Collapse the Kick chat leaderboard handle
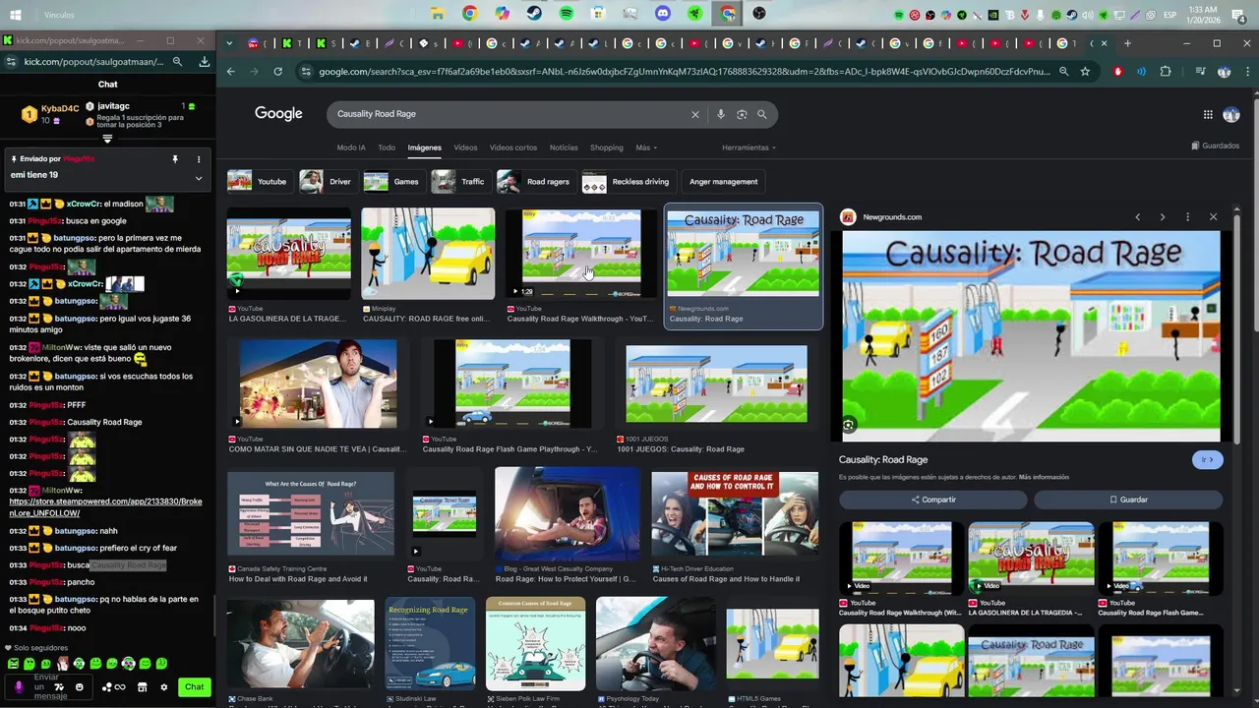1259x708 pixels. pos(107,139)
